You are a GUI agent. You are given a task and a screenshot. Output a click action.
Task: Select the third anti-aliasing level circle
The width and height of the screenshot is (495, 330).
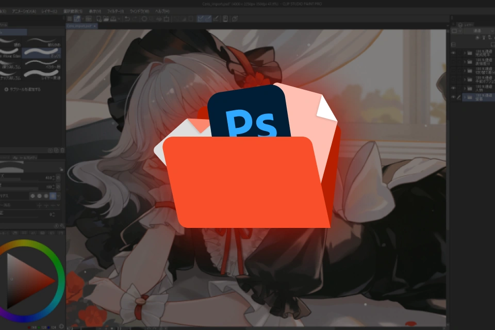pos(46,196)
